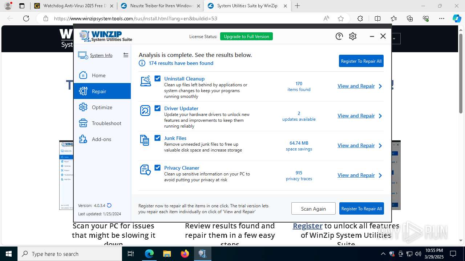Viewport: 465px width, 261px height.
Task: Click Uninstall Cleanup View and Repair link
Action: click(x=356, y=86)
